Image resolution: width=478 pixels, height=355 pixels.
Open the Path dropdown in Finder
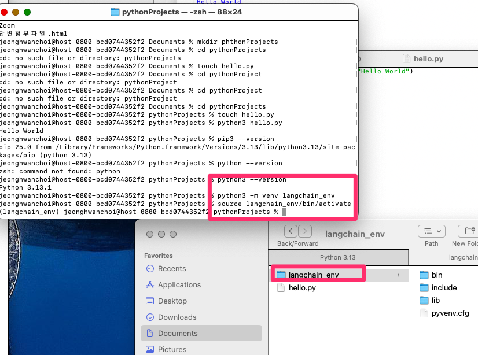432,231
